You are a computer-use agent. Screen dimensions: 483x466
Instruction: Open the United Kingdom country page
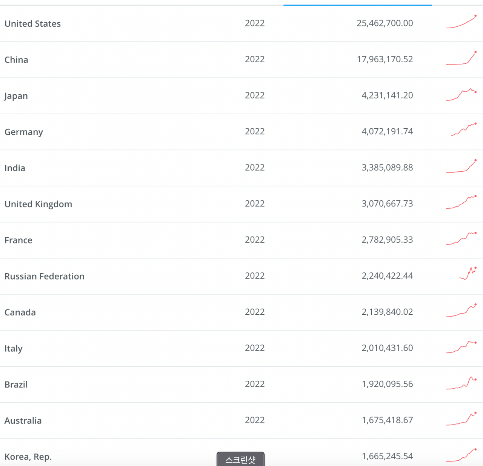38,204
